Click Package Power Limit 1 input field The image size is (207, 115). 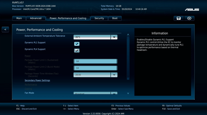click(x=95, y=61)
